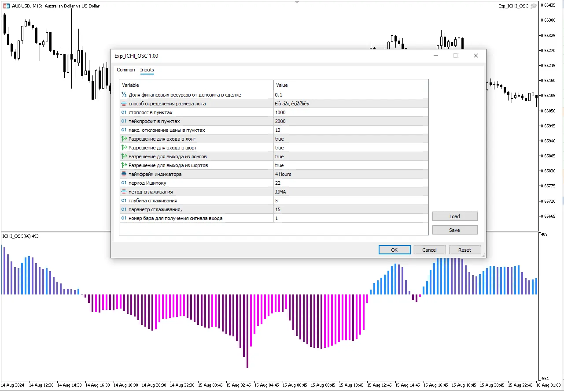Click the integer icon beside период Ишимоку
This screenshot has width=564, height=391.
click(x=124, y=183)
